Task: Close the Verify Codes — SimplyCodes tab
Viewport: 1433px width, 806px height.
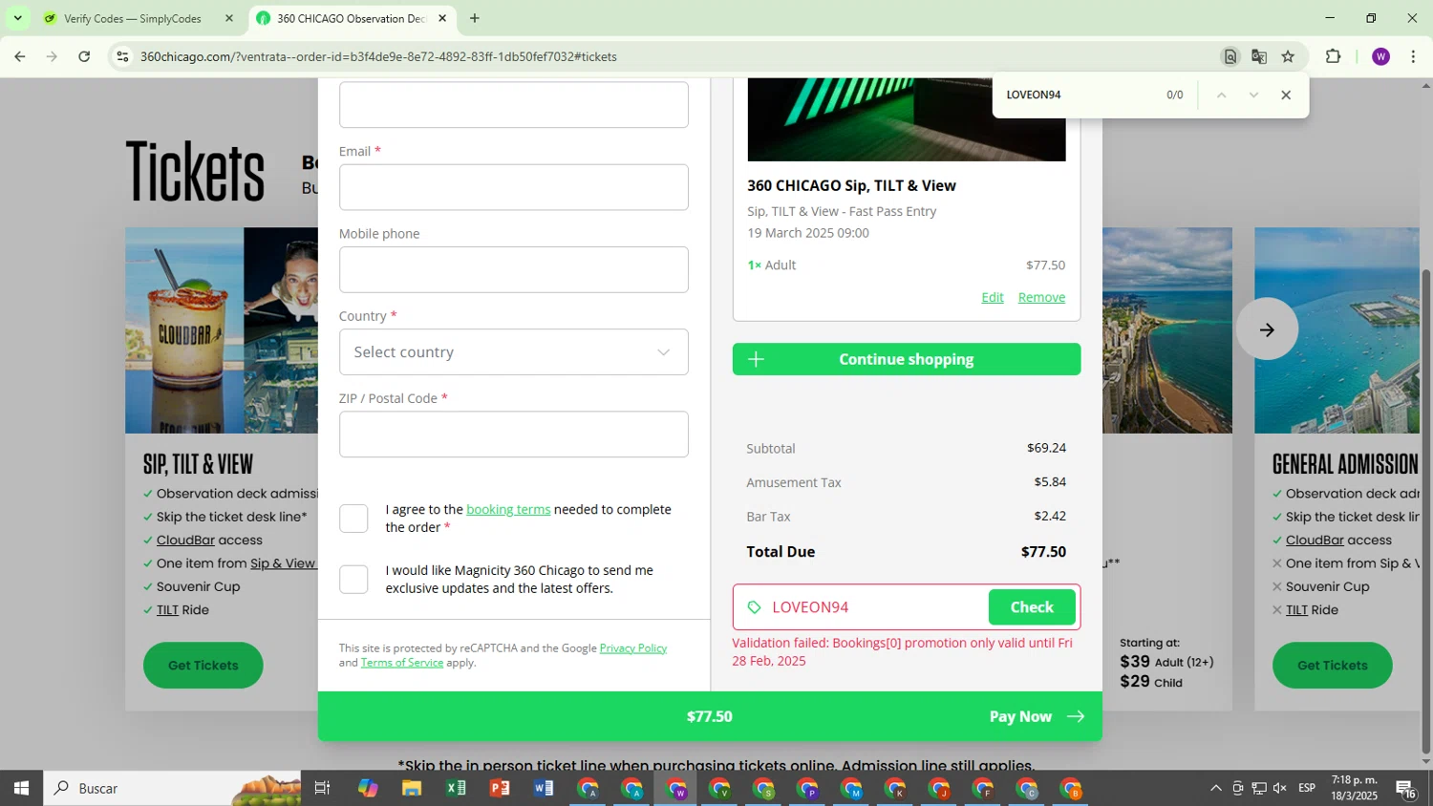Action: click(229, 18)
